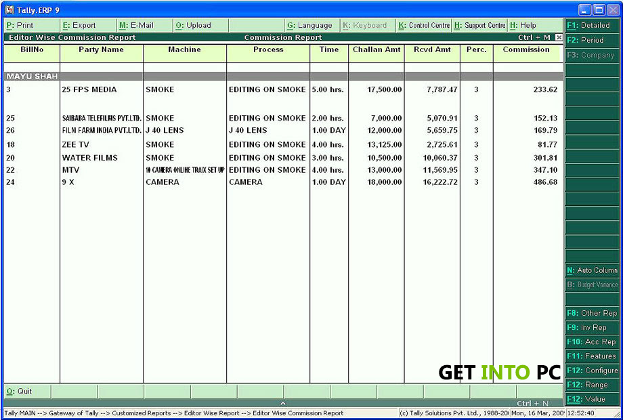Click the Q: Quit button

(27, 392)
